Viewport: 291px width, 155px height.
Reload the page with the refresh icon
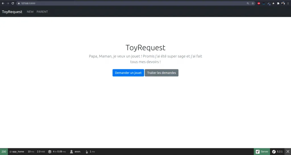pos(13,3)
